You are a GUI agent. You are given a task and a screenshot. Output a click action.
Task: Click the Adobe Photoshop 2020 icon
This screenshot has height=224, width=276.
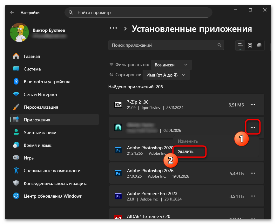pos(118,150)
